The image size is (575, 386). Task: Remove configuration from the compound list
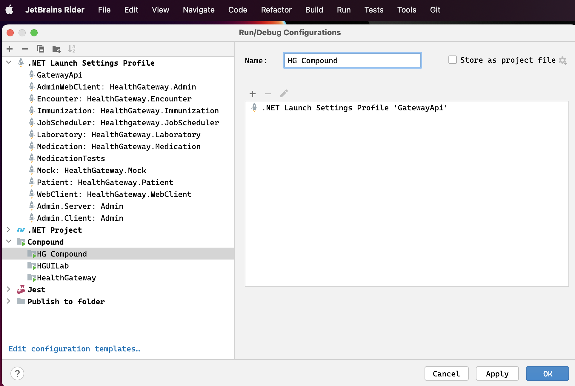pyautogui.click(x=268, y=94)
